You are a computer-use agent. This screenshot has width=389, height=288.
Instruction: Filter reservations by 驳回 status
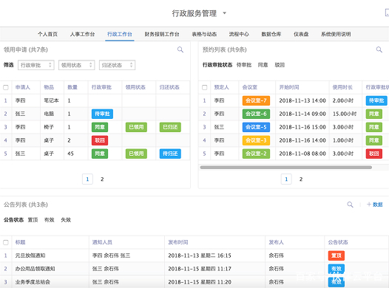[x=280, y=65]
